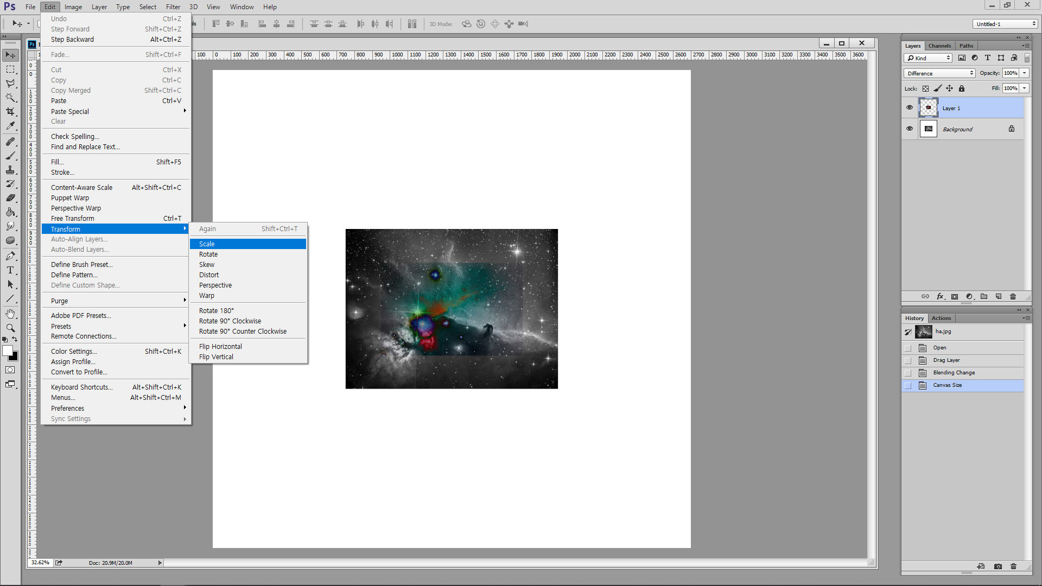Image resolution: width=1042 pixels, height=586 pixels.
Task: Switch to the Channels tab
Action: pos(939,46)
